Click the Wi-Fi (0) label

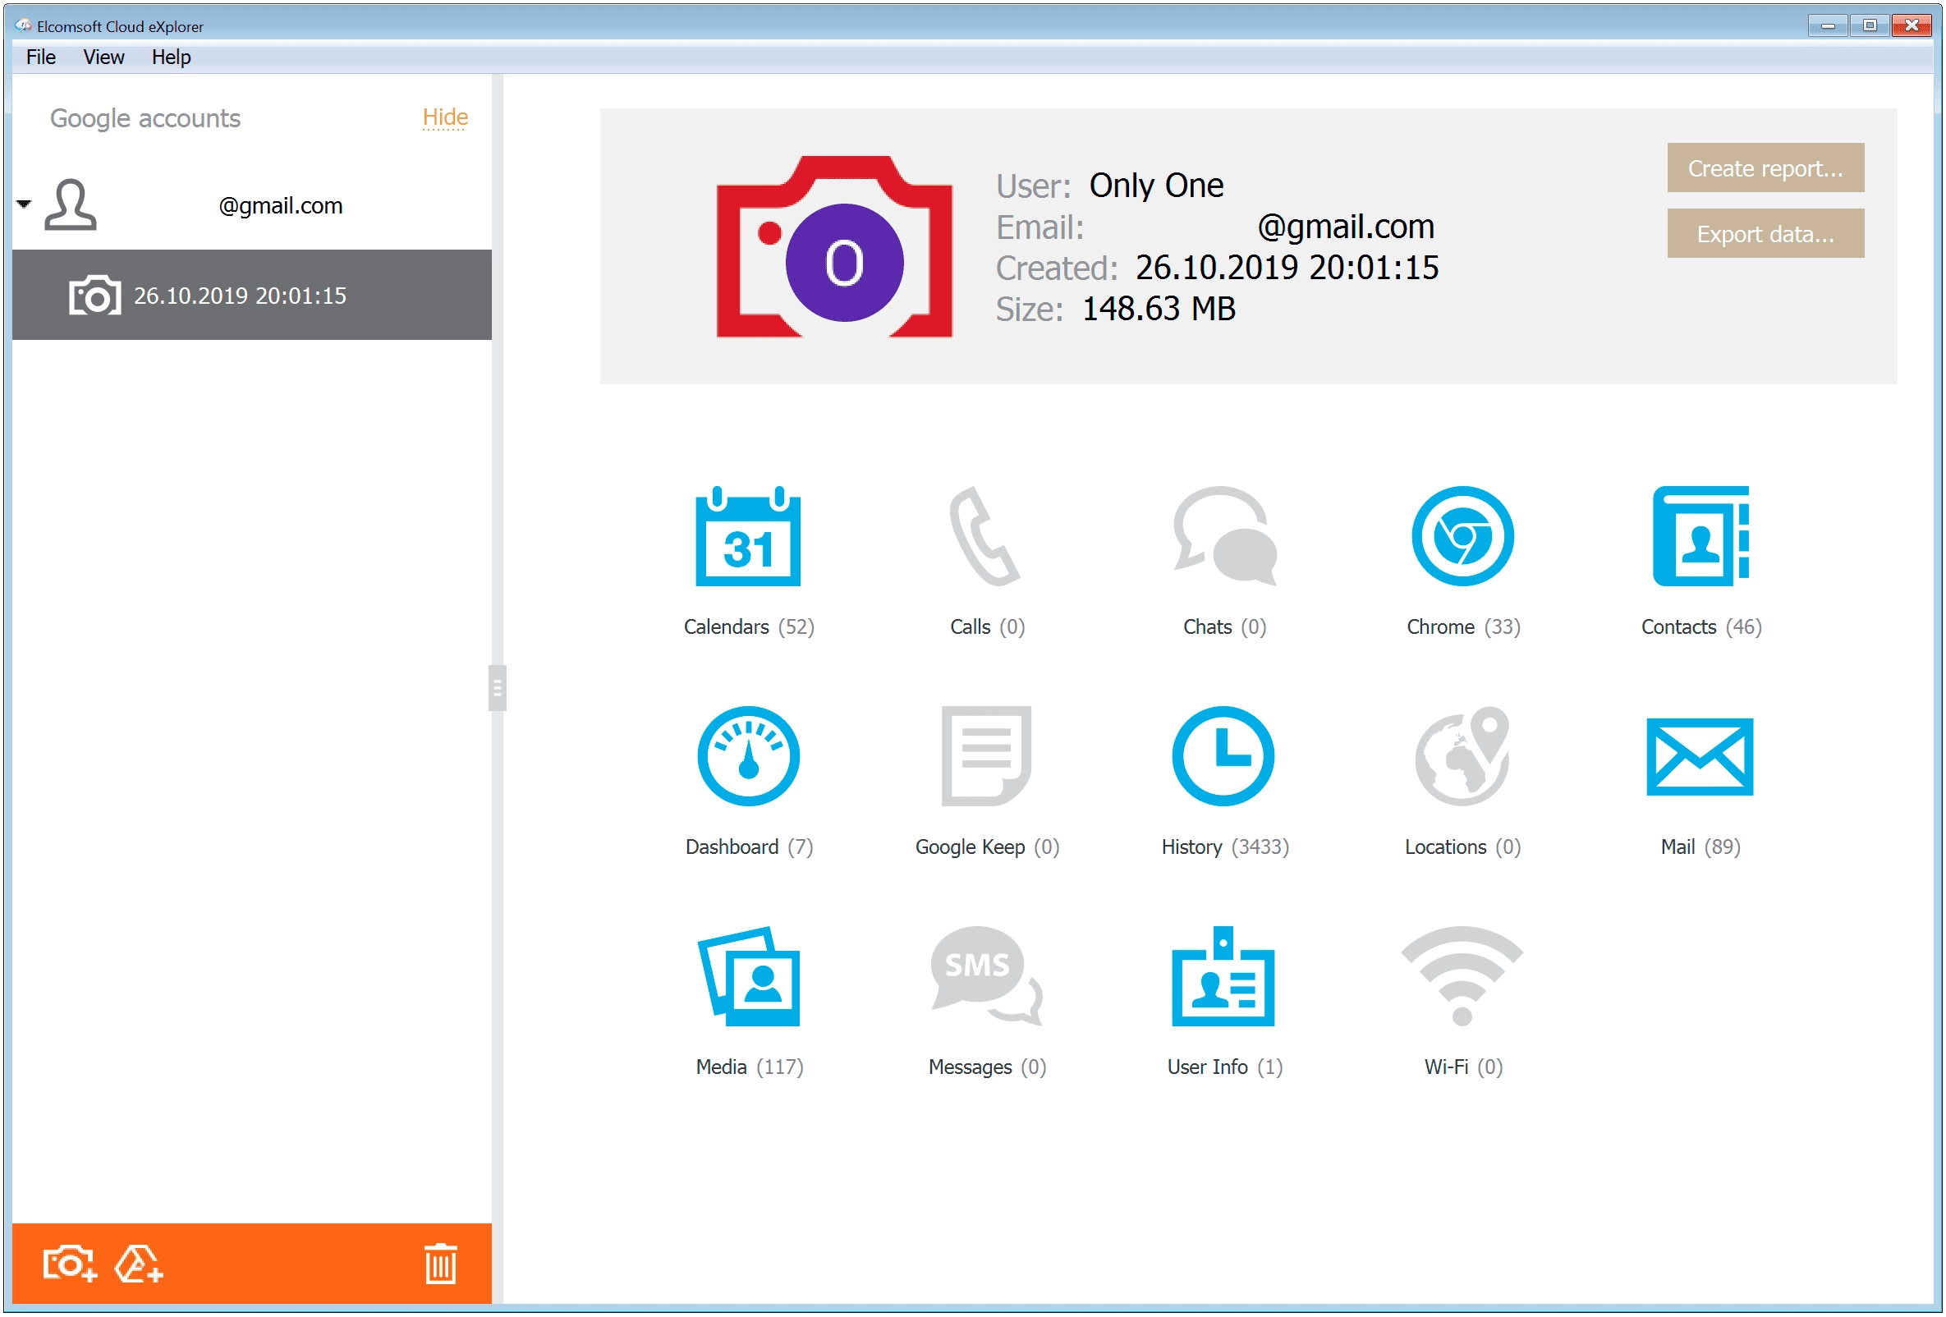click(x=1463, y=1067)
